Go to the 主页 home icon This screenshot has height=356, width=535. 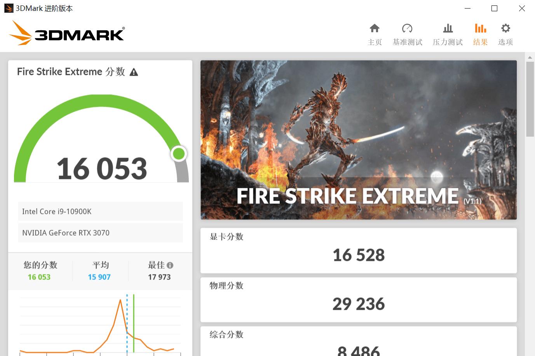(x=375, y=28)
